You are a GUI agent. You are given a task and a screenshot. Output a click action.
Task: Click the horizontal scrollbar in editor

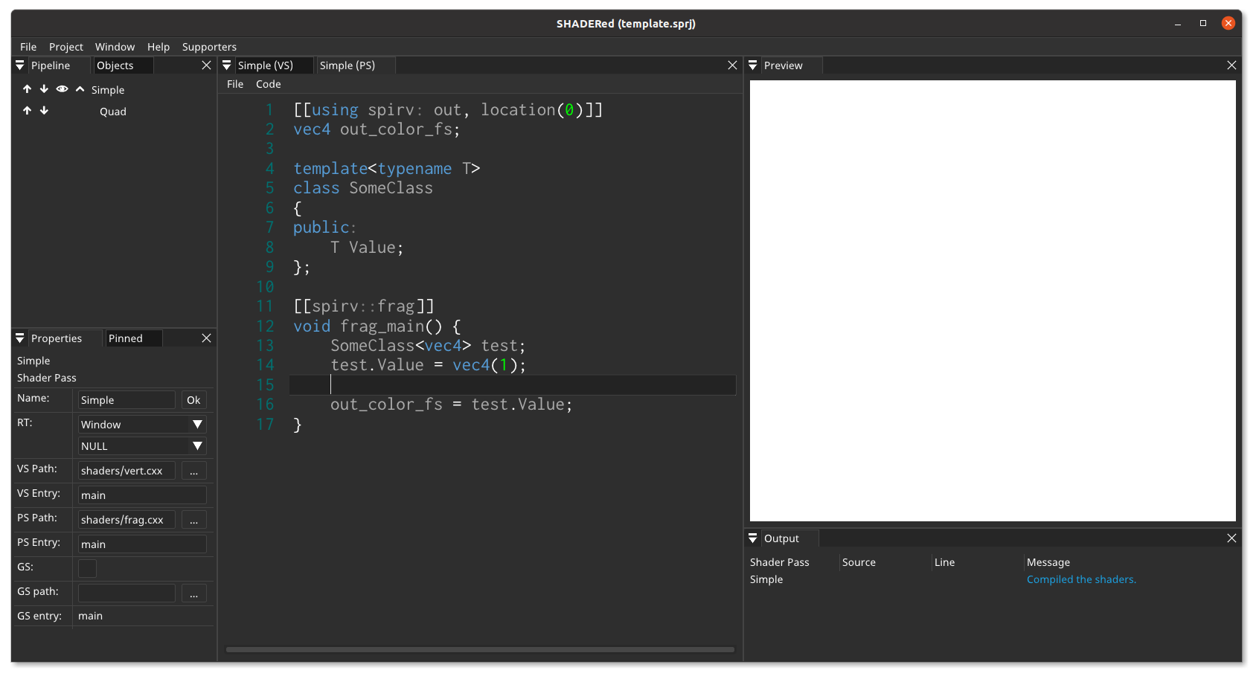480,649
